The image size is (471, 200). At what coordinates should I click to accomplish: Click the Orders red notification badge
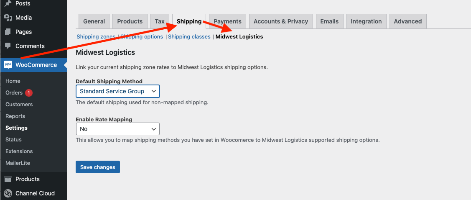tap(28, 93)
